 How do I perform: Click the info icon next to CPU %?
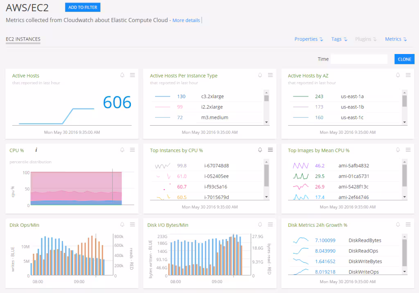click(x=36, y=150)
